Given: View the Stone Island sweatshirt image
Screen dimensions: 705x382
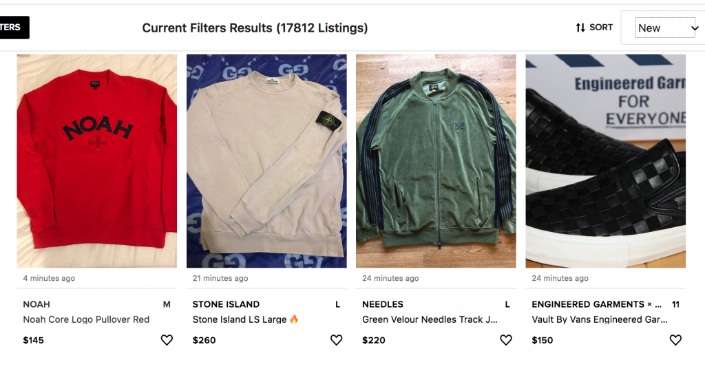Looking at the screenshot, I should click(x=266, y=161).
